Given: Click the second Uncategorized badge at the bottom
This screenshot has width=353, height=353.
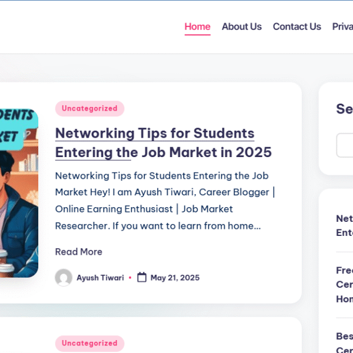Looking at the screenshot, I should coord(89,344).
